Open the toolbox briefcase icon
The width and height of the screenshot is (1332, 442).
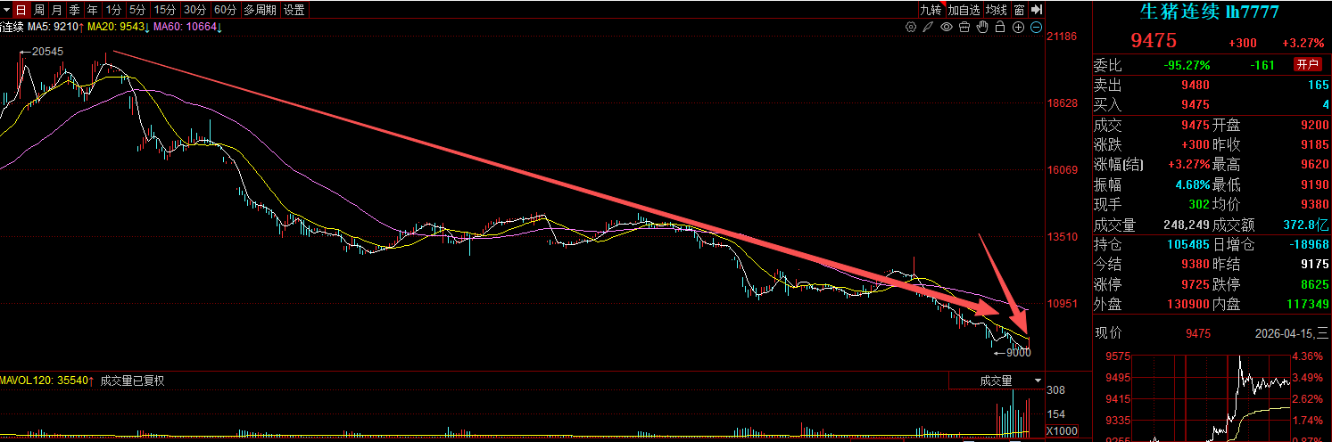(964, 28)
